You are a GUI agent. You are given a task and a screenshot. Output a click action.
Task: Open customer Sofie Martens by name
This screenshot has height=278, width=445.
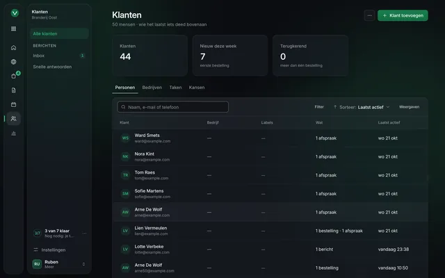pyautogui.click(x=149, y=191)
